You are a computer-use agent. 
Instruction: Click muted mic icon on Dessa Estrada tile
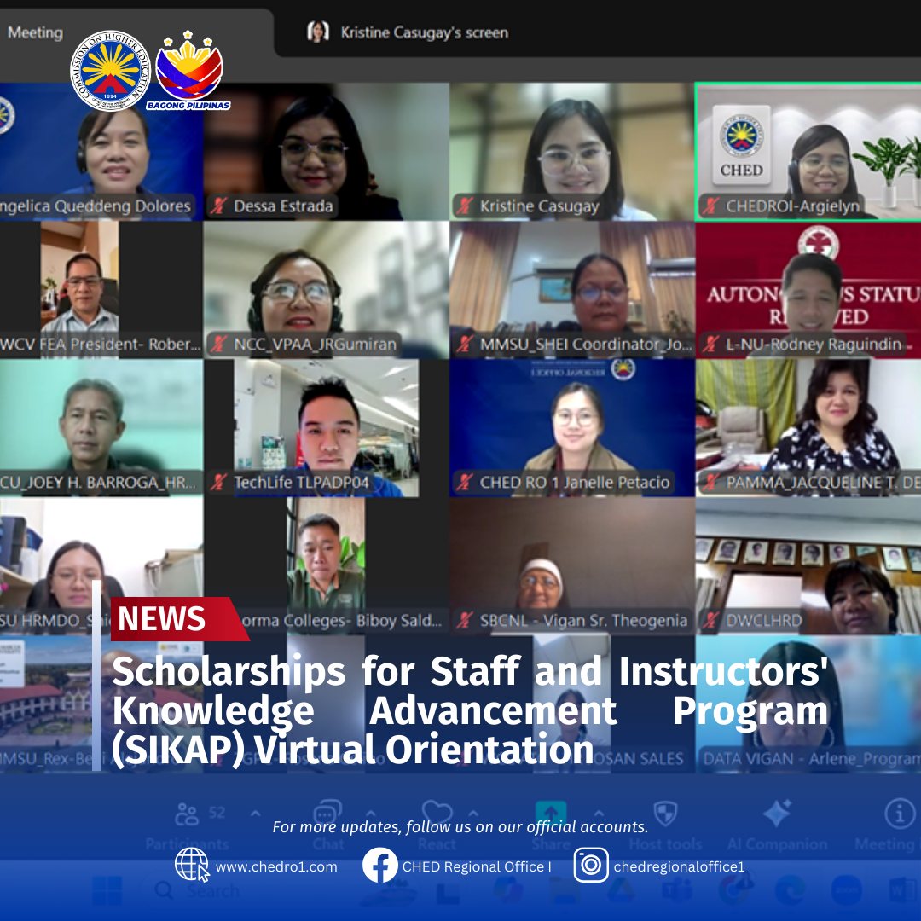tap(219, 206)
